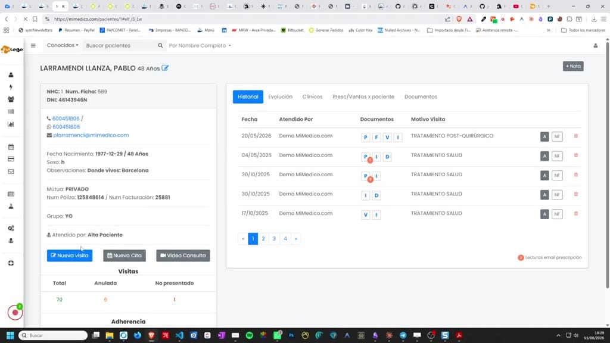This screenshot has width=610, height=343.
Task: Go to next page arrow in pagination
Action: coord(296,239)
